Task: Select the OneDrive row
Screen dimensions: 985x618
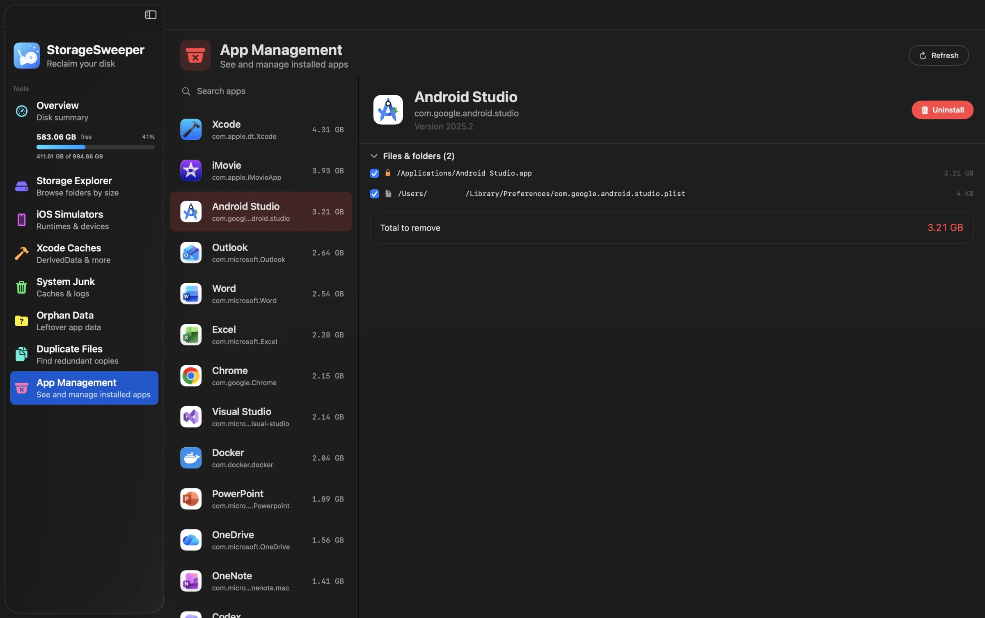Action: coord(261,540)
